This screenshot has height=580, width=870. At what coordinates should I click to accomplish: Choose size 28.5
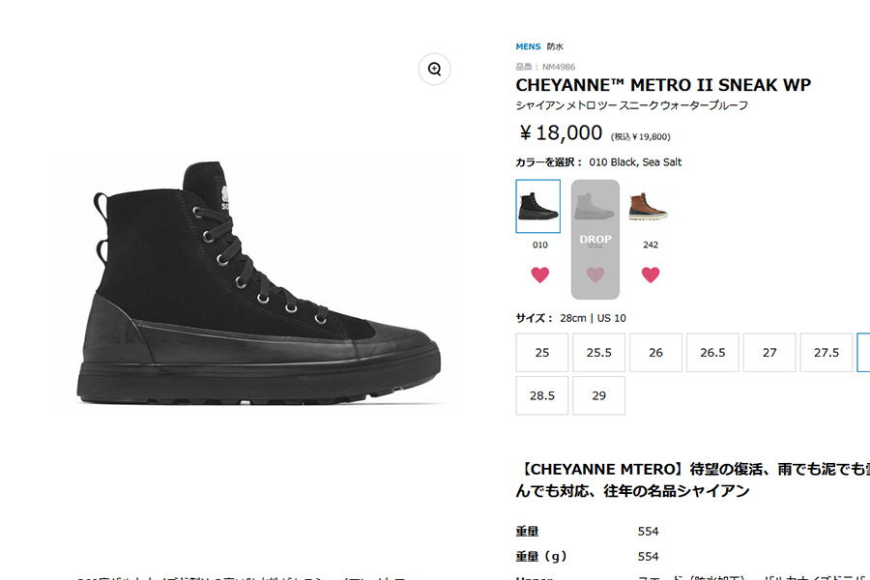(542, 395)
